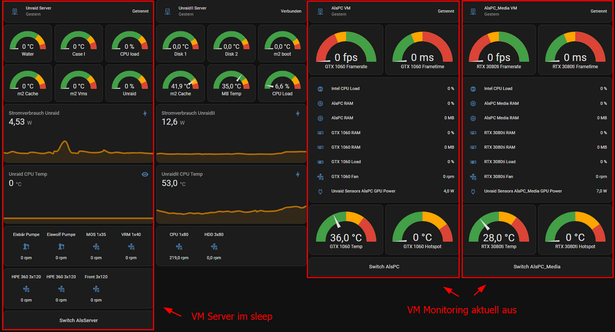Click the AlsPC VM header monitor icon
The height and width of the screenshot is (332, 615).
[320, 11]
